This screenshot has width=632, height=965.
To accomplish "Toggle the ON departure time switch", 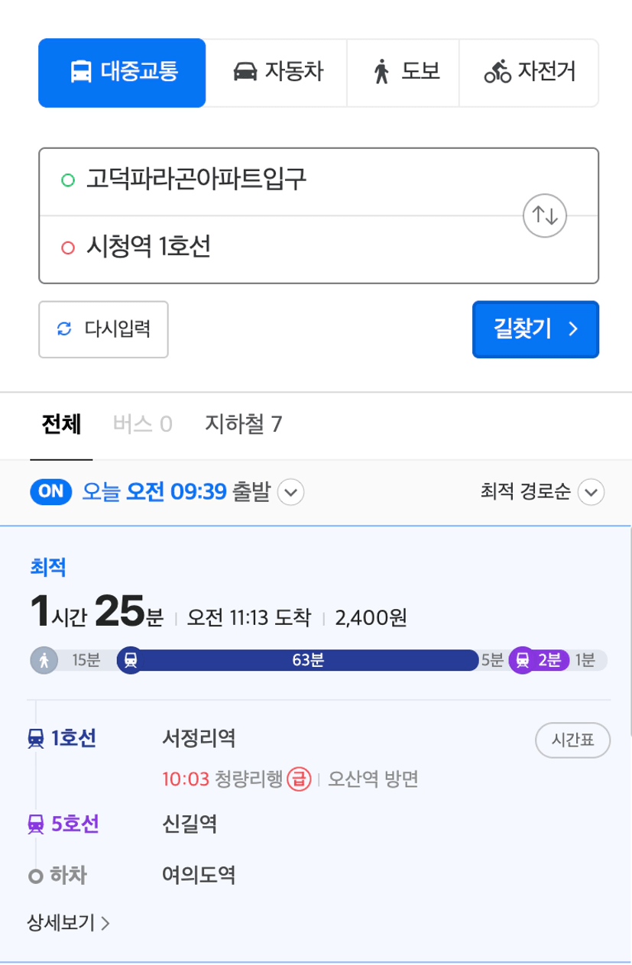I will pyautogui.click(x=51, y=492).
